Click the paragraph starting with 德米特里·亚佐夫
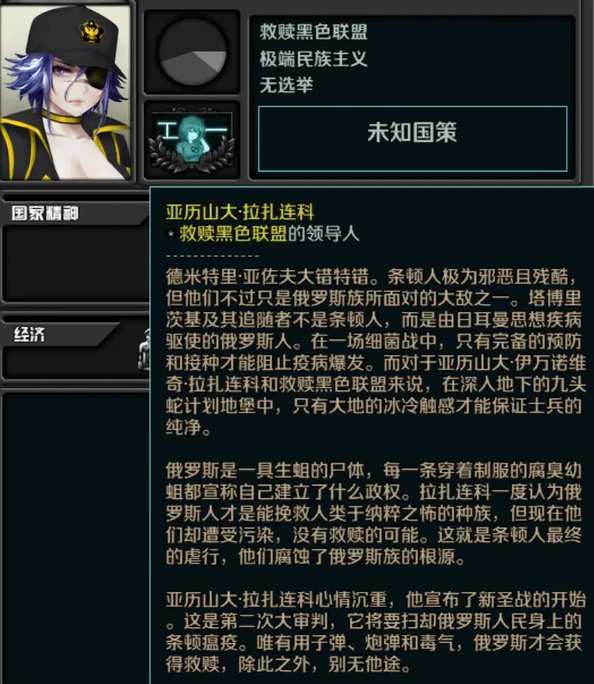Image resolution: width=594 pixels, height=684 pixels. coord(376,352)
